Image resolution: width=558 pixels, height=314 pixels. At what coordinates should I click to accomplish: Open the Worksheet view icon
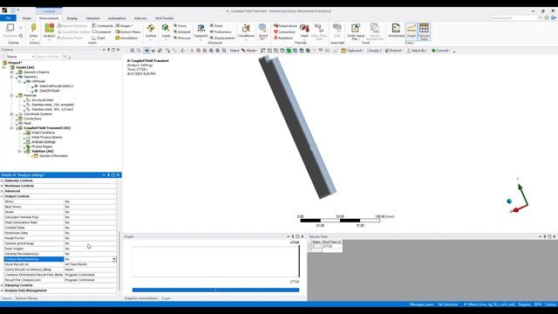396,31
